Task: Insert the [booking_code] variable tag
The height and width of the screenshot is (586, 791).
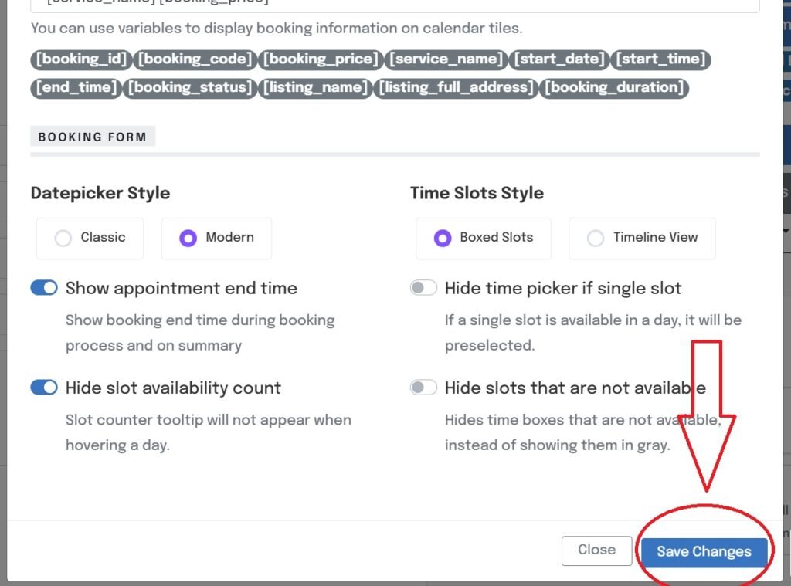Action: click(196, 59)
